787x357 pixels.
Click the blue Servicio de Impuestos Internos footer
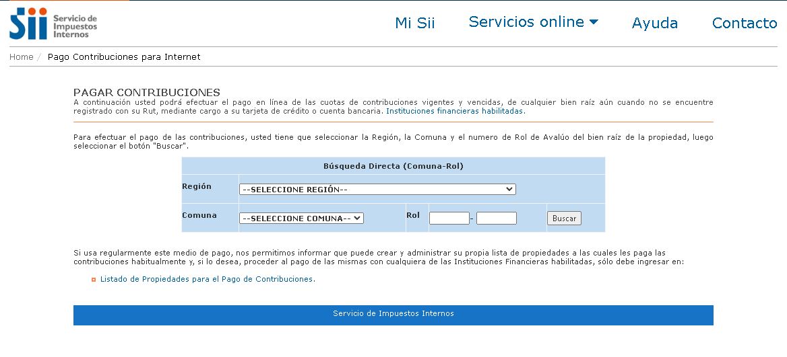point(393,314)
